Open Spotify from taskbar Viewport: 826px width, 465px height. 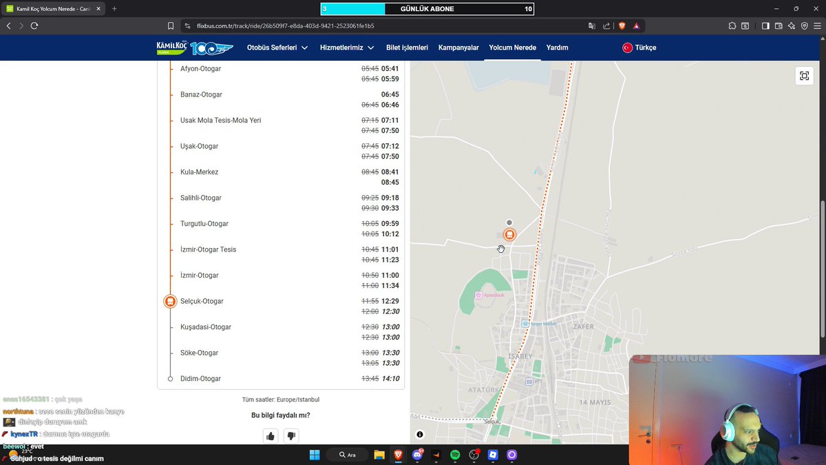pyautogui.click(x=455, y=455)
